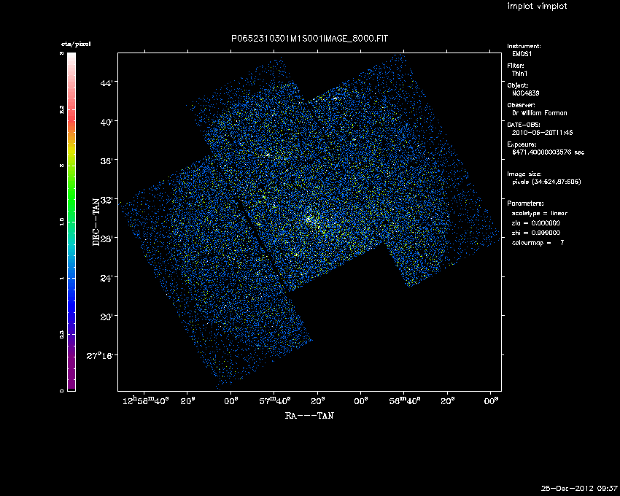620x496 pixels.
Task: Click the 'Image size:' heading
Action: tap(524, 174)
